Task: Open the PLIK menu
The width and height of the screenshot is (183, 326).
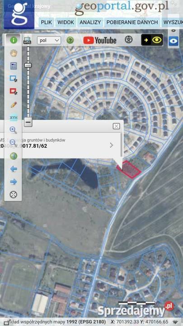Action: point(46,23)
